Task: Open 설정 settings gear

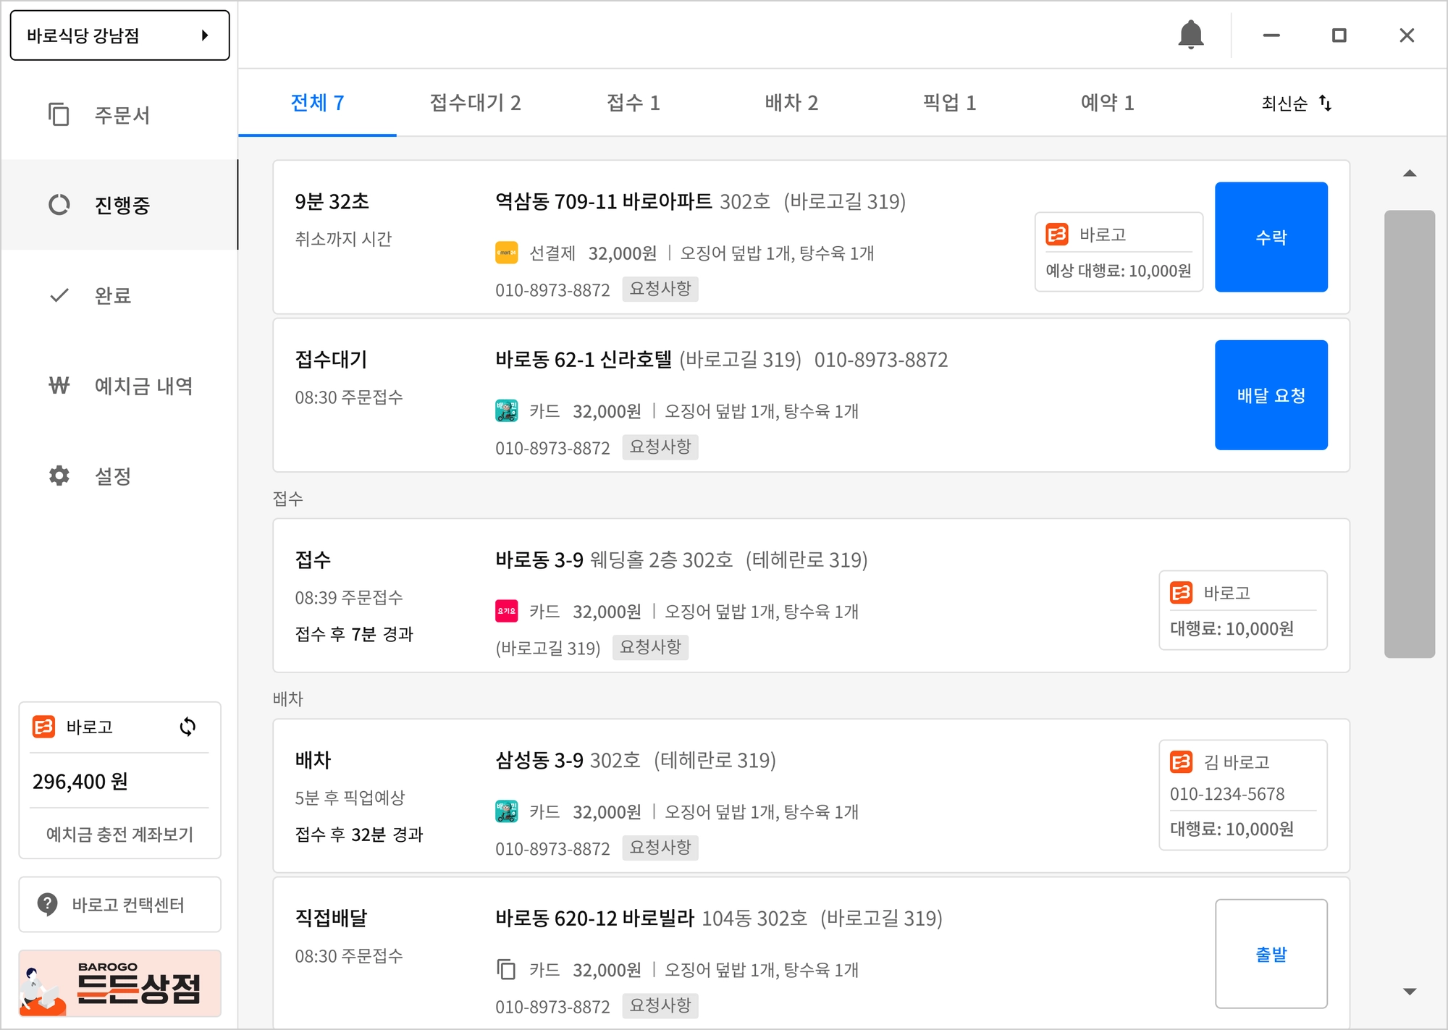Action: click(59, 476)
